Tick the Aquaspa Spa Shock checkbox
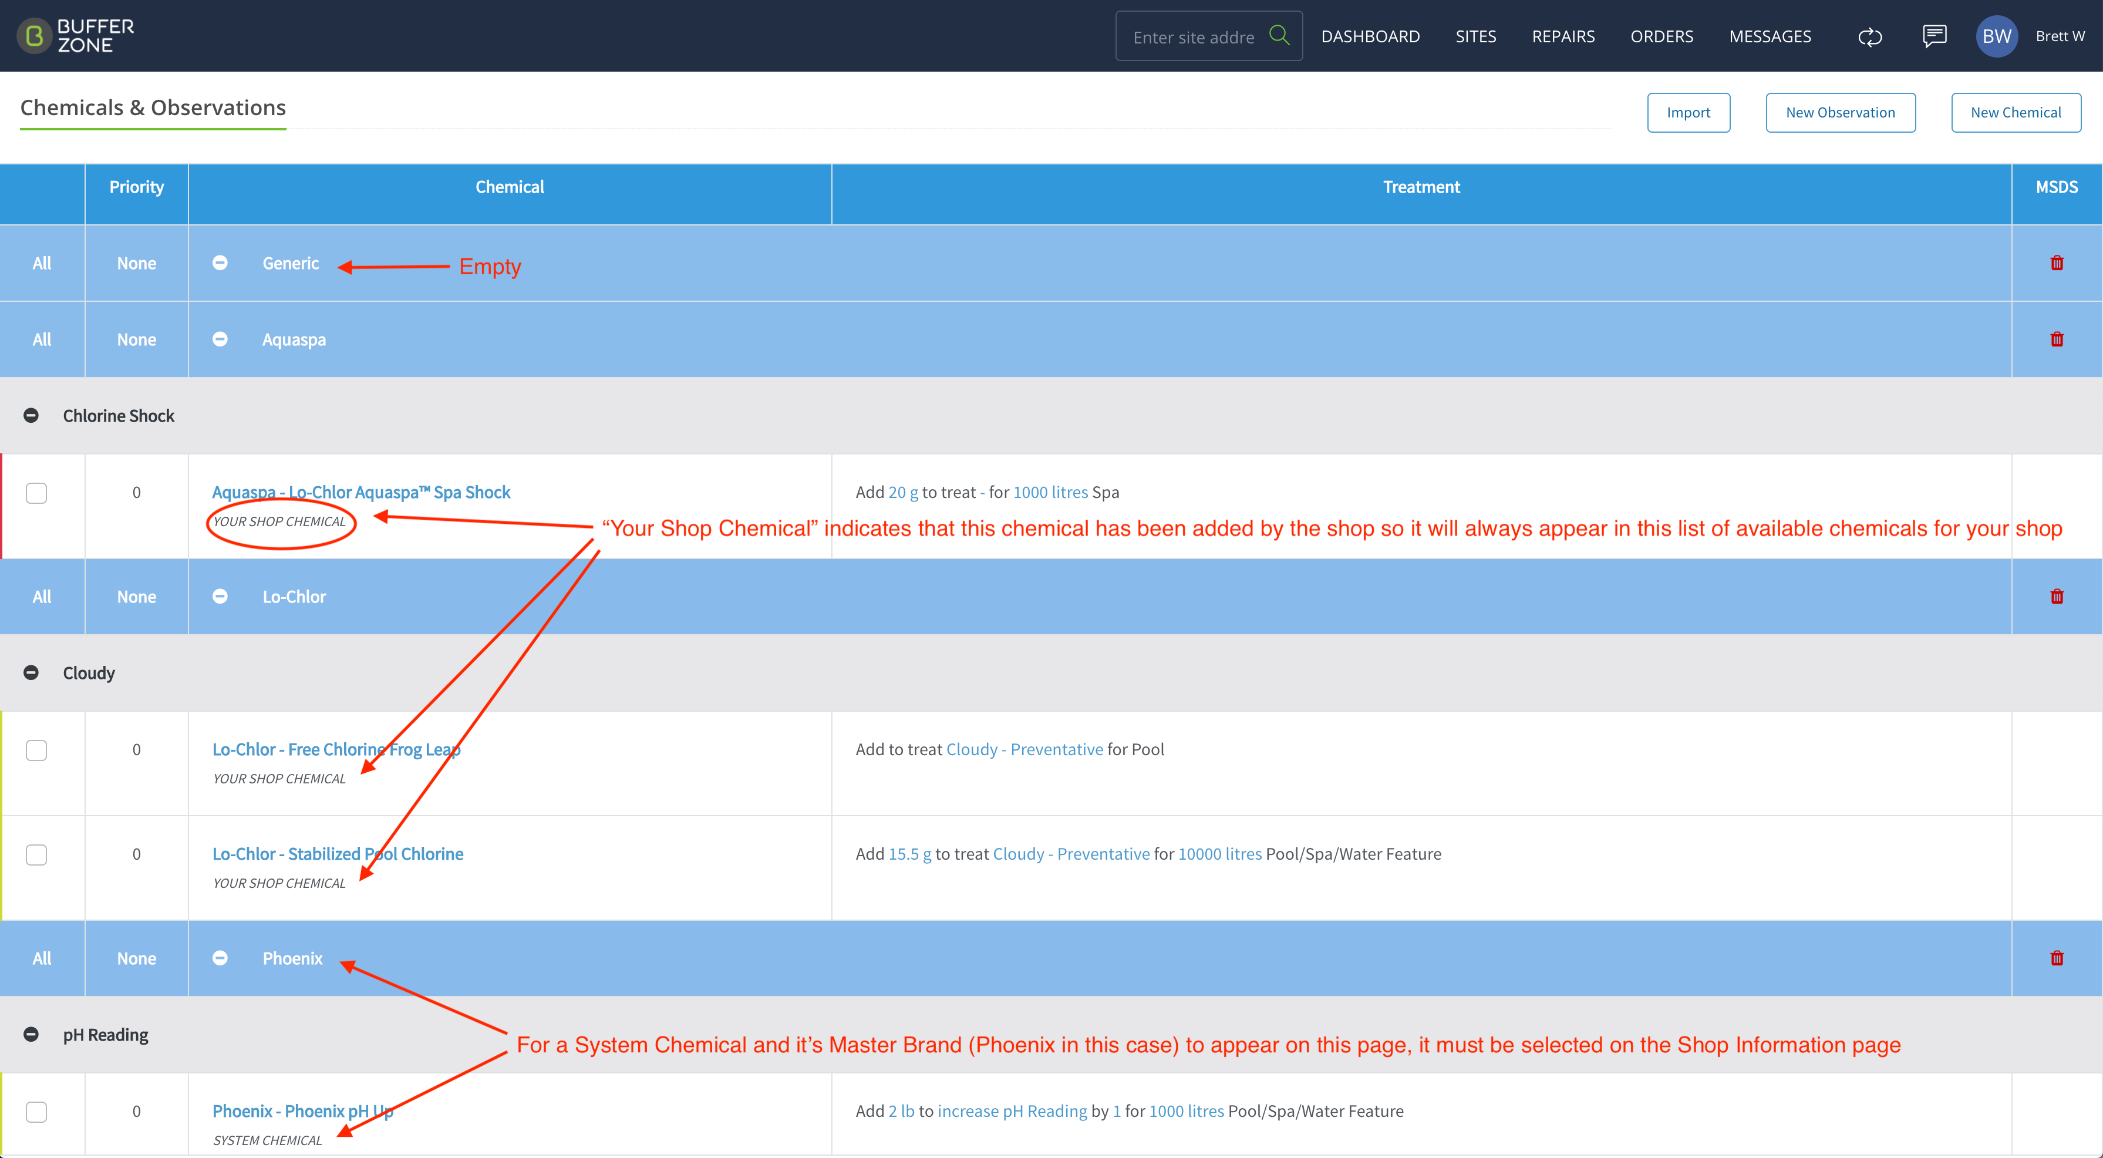This screenshot has width=2103, height=1158. (36, 493)
